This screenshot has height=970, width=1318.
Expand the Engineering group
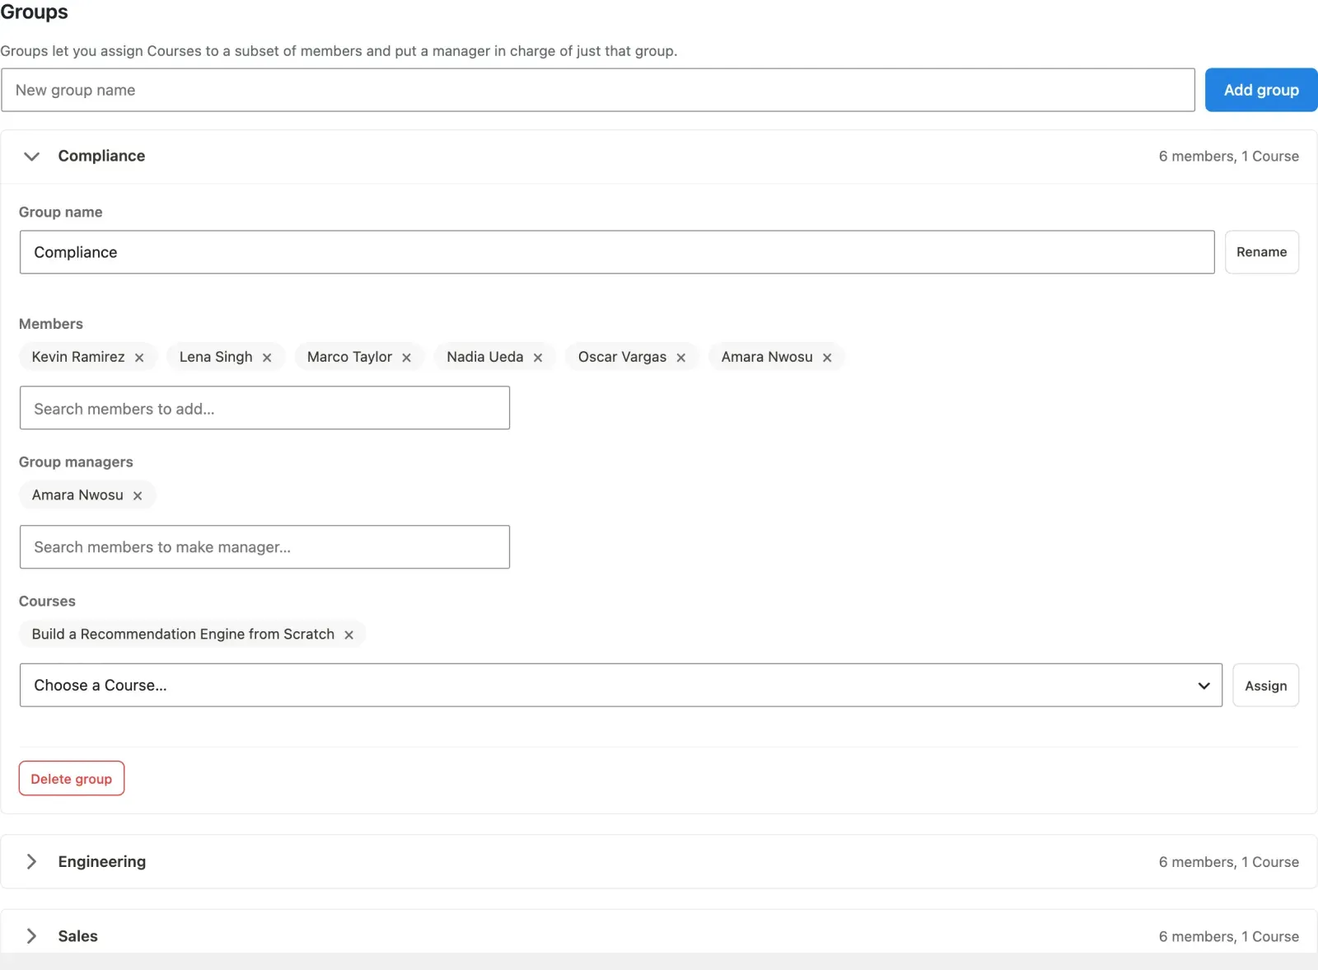coord(31,861)
